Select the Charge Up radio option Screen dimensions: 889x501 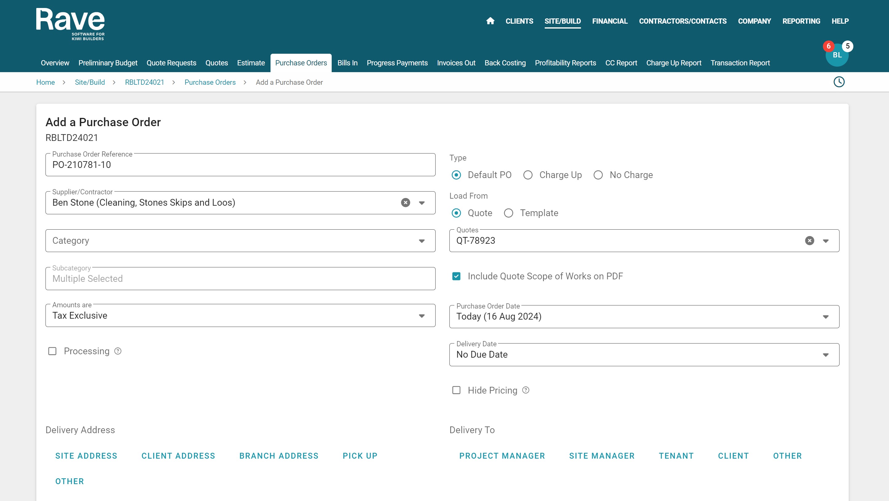[x=528, y=175]
